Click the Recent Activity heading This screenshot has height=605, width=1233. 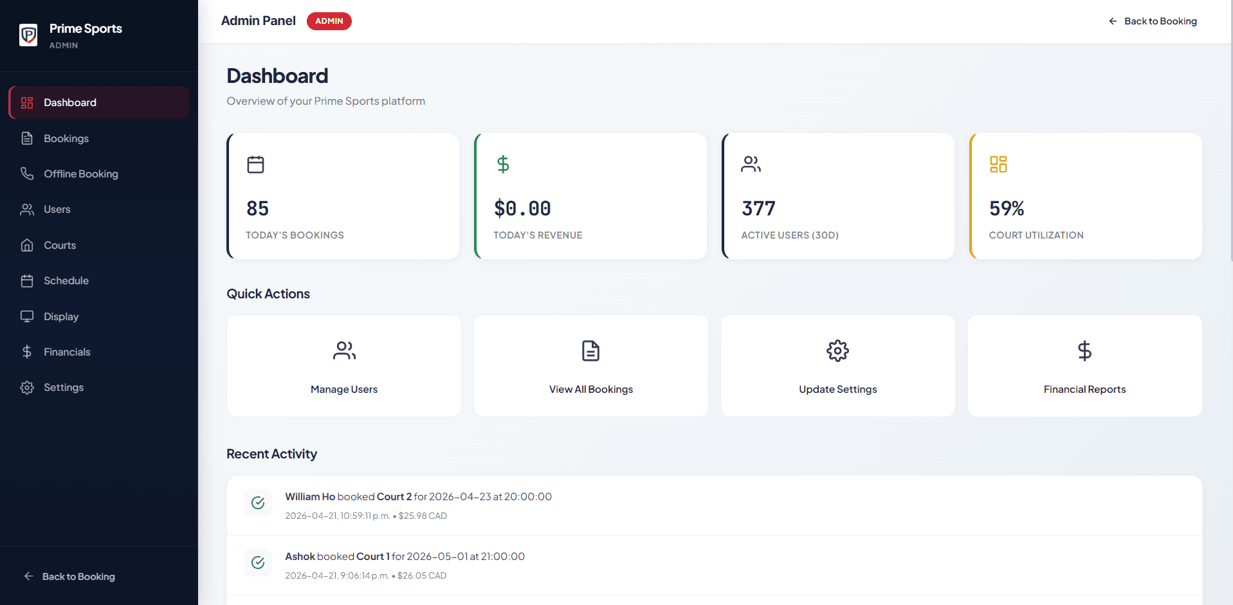(x=272, y=454)
